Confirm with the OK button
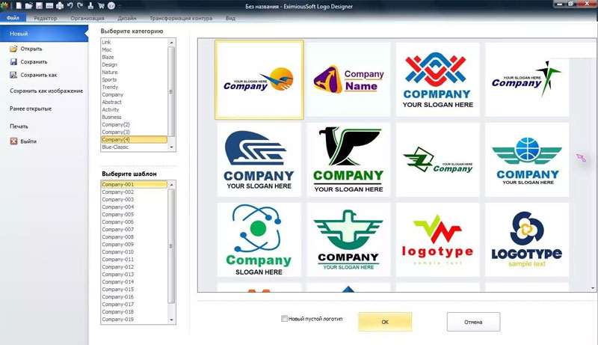598x345 pixels. click(385, 322)
